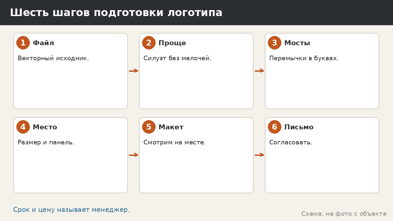The height and width of the screenshot is (221, 393).
Task: Select the heading 'Файл'
Action: click(x=43, y=43)
